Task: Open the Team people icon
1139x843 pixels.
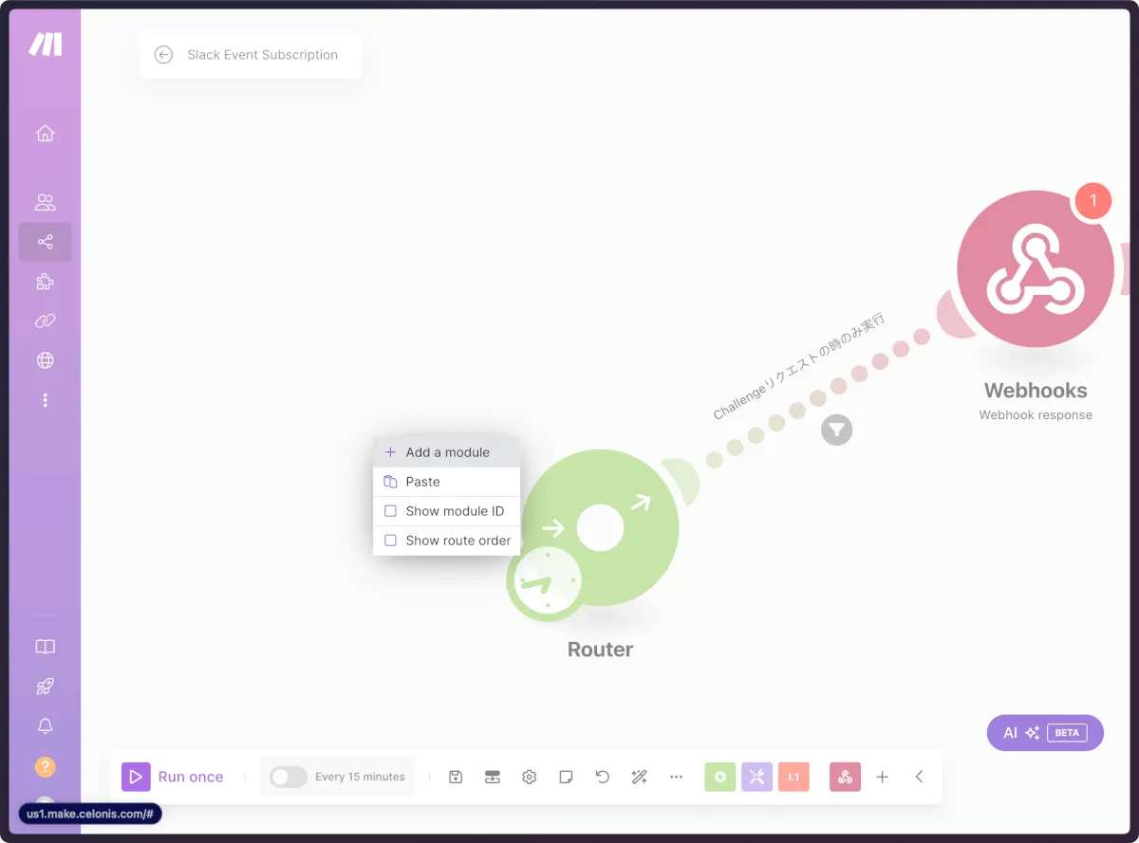Action: pyautogui.click(x=45, y=202)
